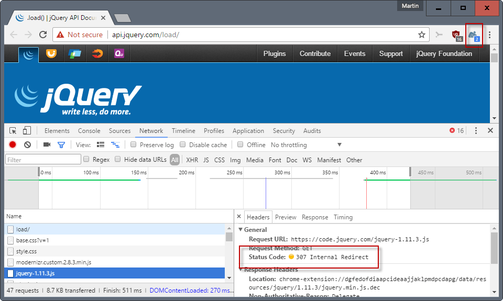Screen dimensions: 503x301
Task: Check the Offline checkbox
Action: 240,144
